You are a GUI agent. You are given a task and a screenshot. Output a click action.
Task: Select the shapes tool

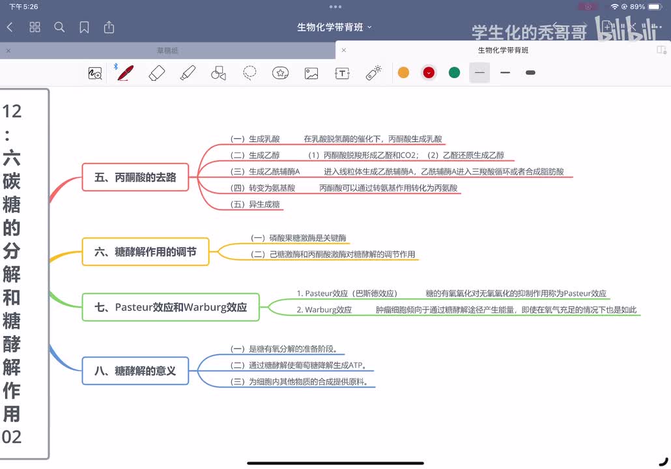pos(219,73)
